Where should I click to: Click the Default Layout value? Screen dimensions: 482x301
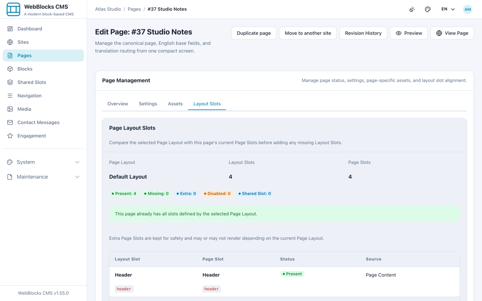(128, 177)
